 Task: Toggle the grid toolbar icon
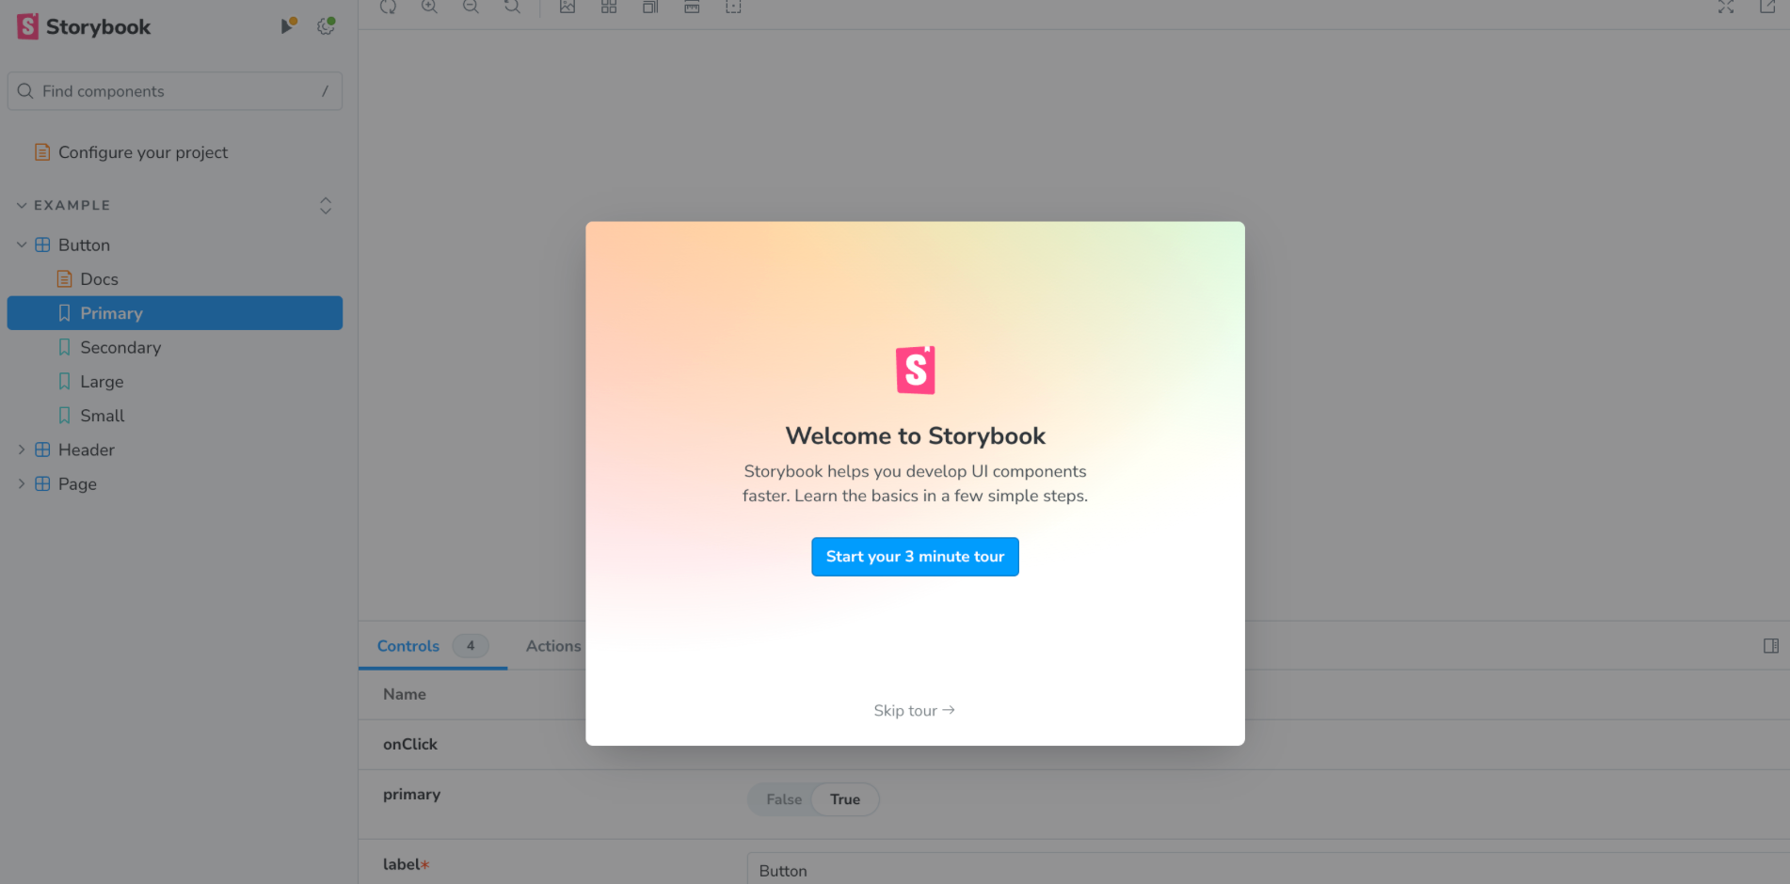tap(609, 7)
